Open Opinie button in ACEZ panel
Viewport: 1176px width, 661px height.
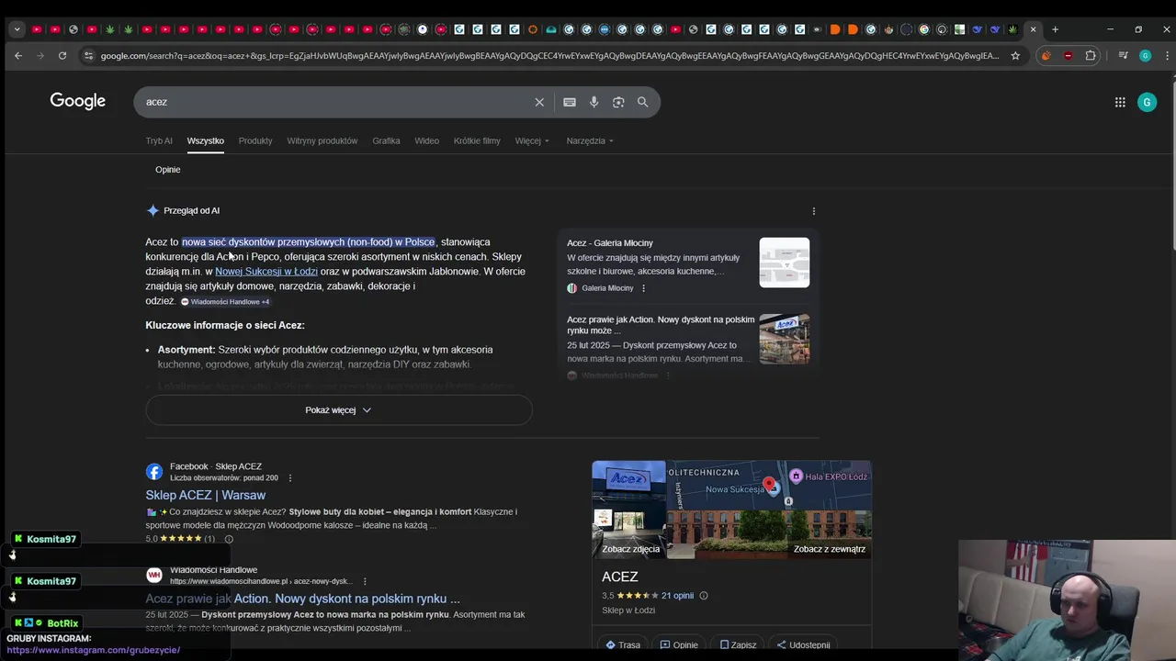tap(679, 644)
